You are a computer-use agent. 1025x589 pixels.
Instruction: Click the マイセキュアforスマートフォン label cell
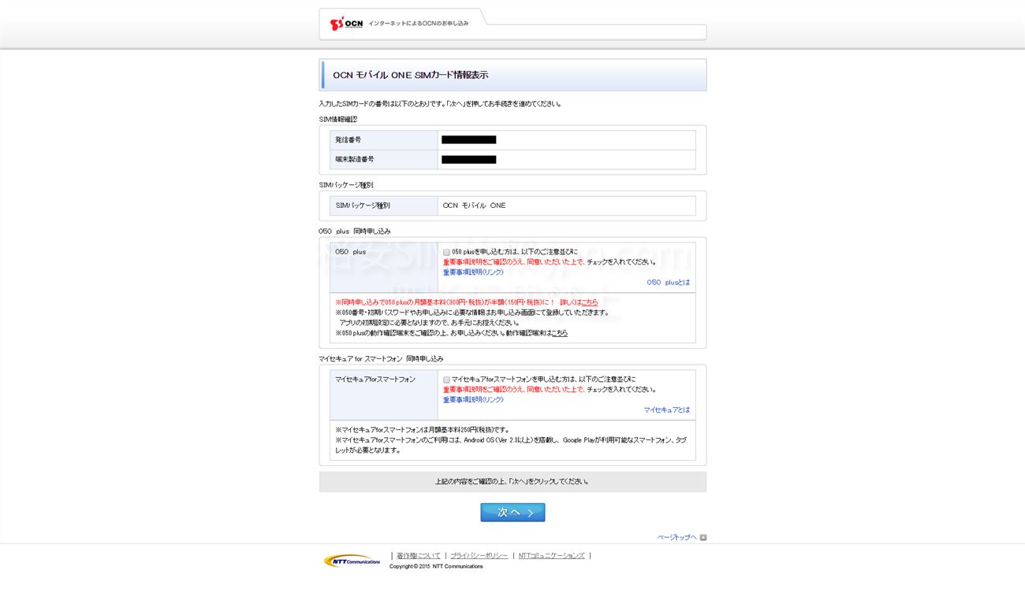click(x=384, y=395)
